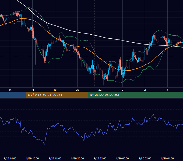Click the 16 hour axis label
Viewport: 183px width, 161px height.
(x=33, y=90)
